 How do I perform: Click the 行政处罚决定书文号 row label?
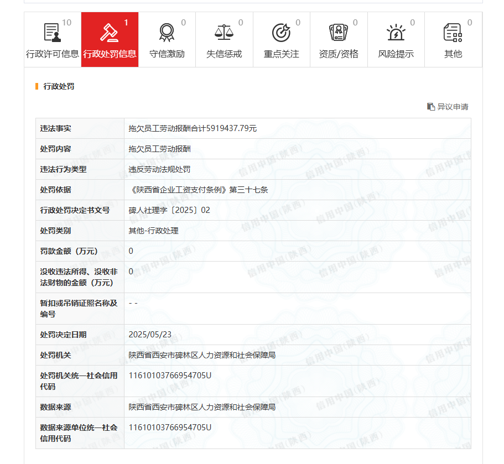75,210
